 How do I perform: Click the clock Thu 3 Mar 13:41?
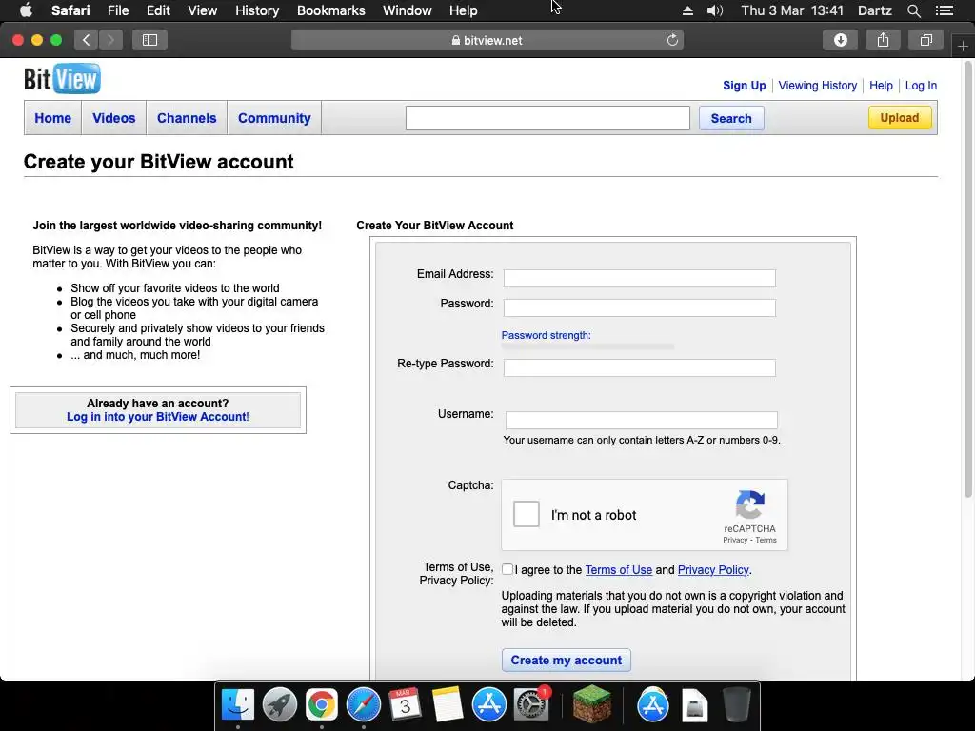coord(792,10)
